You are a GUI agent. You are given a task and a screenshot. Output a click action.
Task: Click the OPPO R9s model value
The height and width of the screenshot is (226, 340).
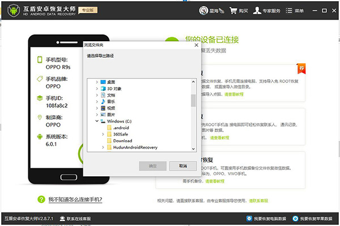(x=58, y=67)
